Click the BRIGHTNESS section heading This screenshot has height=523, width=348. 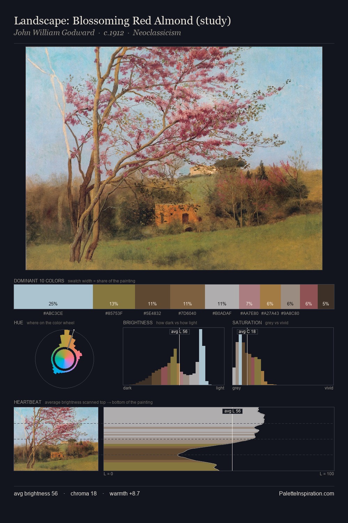[138, 323]
